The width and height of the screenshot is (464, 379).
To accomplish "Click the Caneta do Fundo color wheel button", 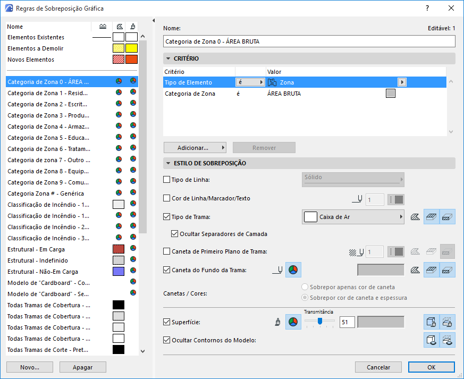I will point(293,270).
